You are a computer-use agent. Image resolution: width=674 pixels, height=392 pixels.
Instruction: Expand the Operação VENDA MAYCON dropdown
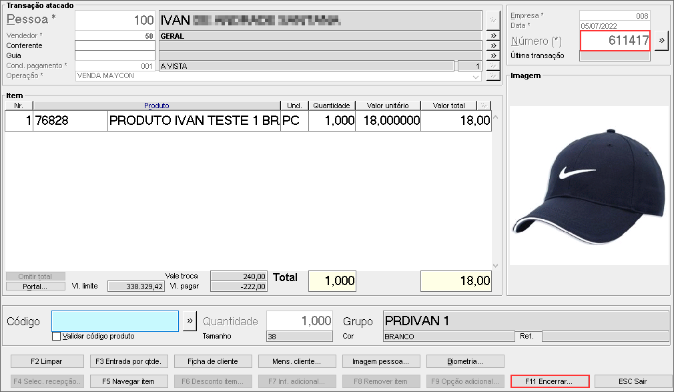[476, 77]
